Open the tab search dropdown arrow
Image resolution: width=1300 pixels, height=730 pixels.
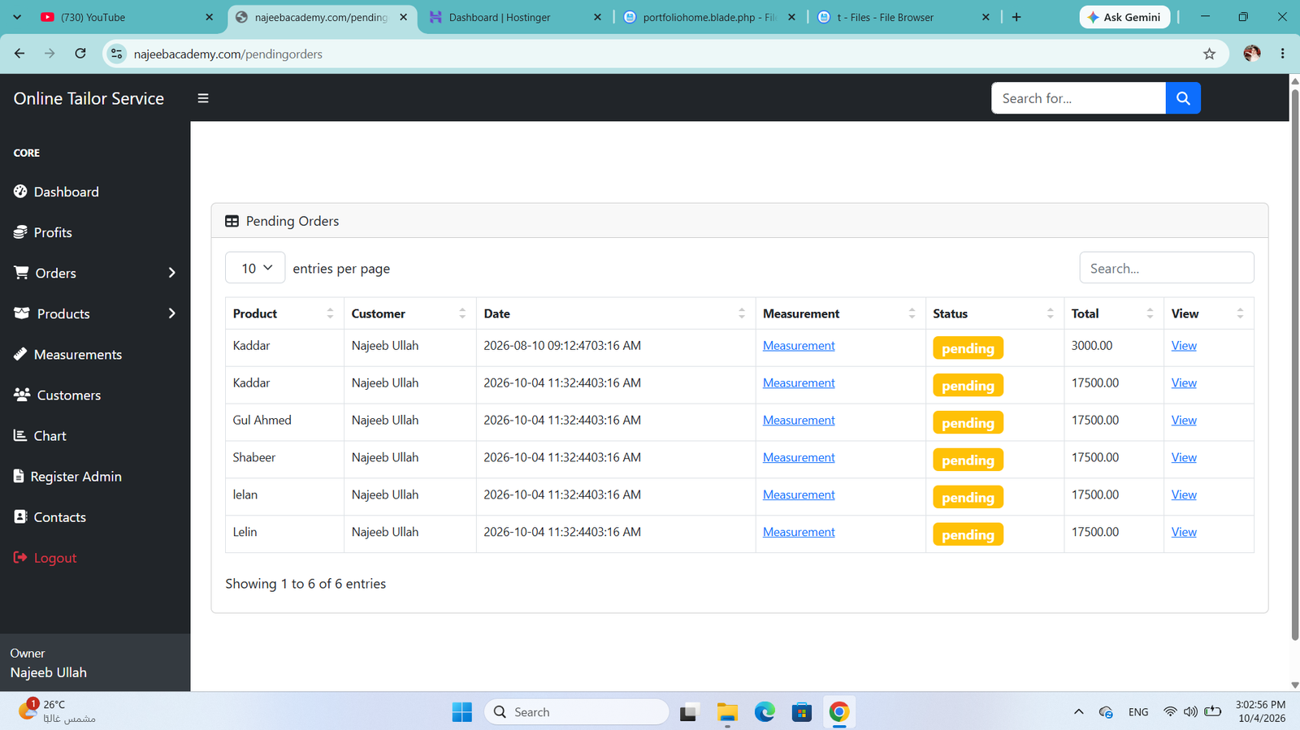(17, 17)
